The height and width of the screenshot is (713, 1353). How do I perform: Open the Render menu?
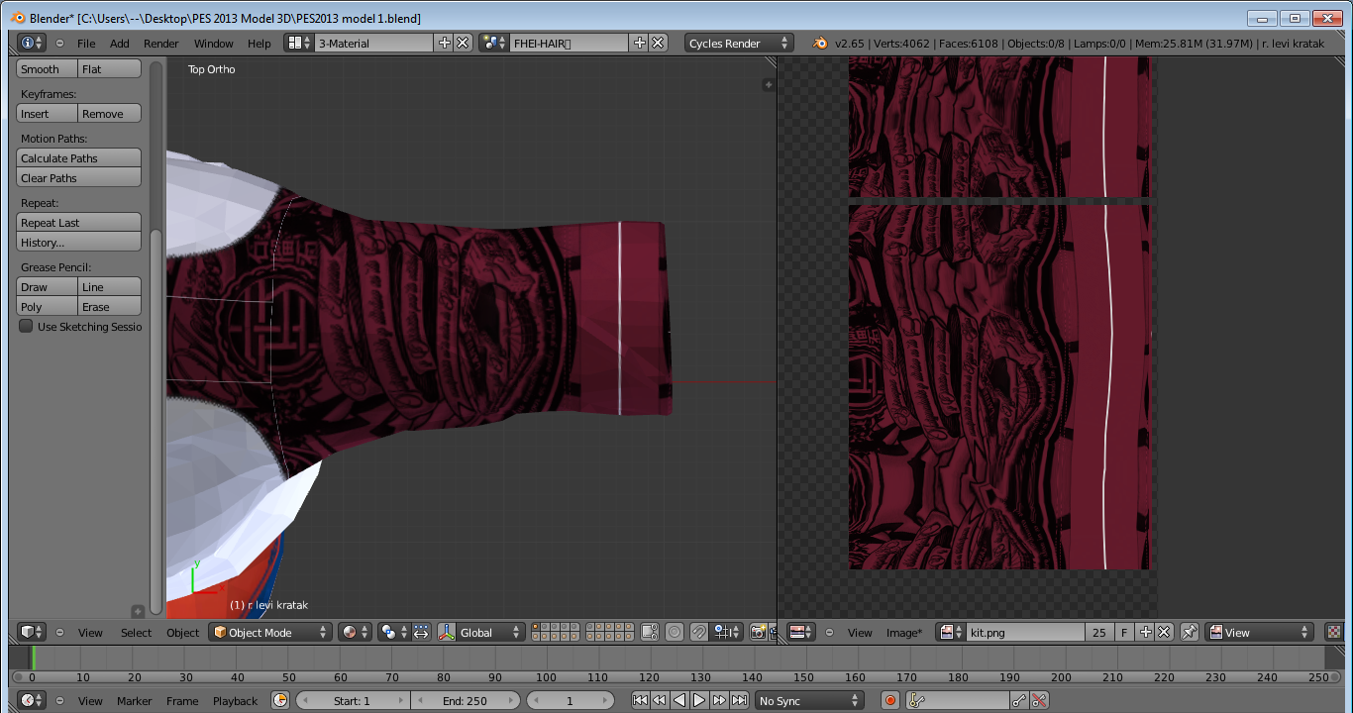tap(161, 43)
